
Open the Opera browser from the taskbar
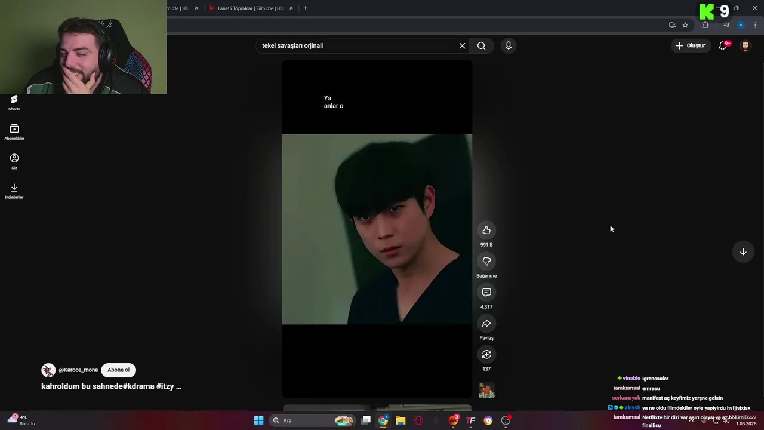pyautogui.click(x=418, y=420)
